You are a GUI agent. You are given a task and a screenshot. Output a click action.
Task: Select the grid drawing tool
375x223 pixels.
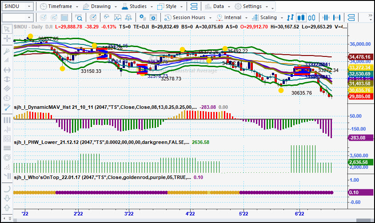7,139
